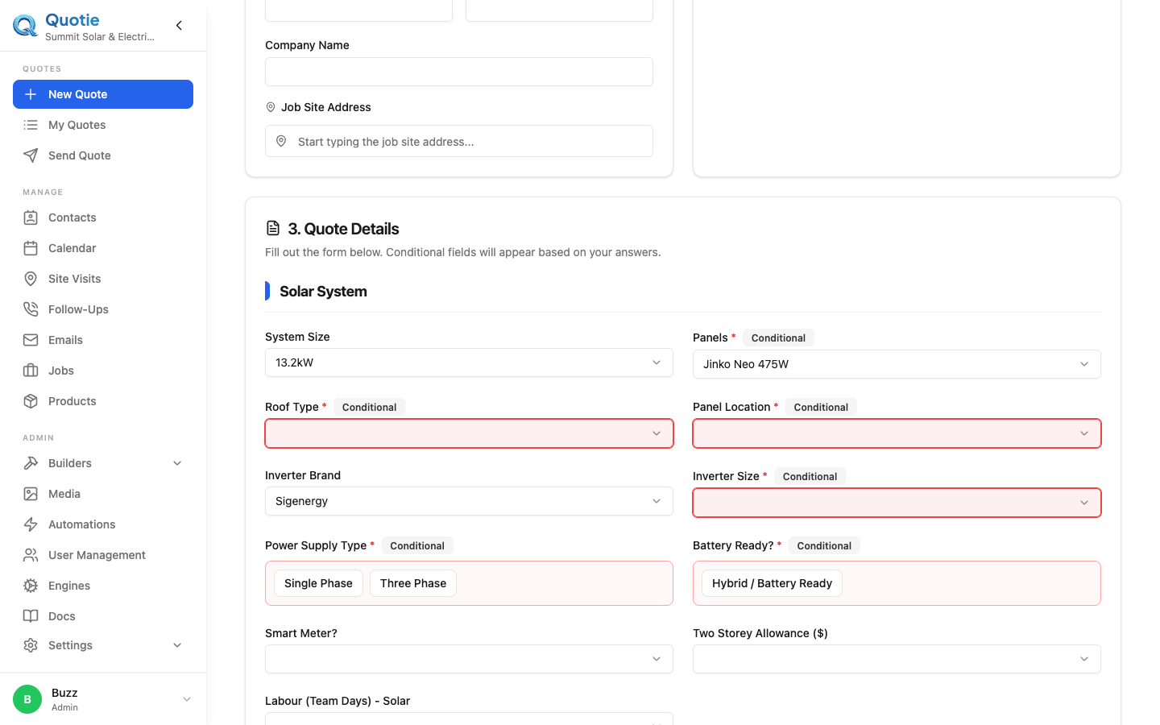Click the Products box icon
This screenshot has width=1160, height=725.
pos(31,401)
